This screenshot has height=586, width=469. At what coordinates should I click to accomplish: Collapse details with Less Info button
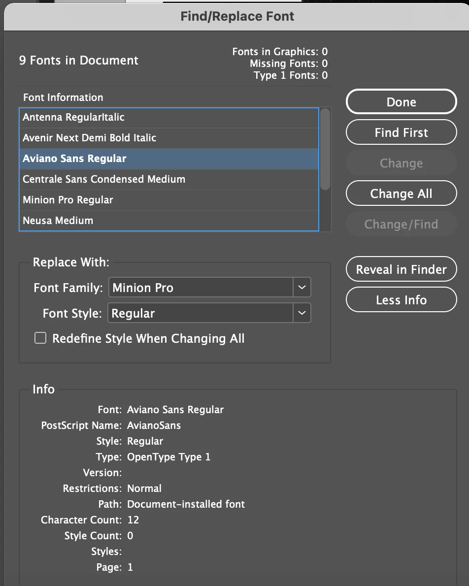[402, 300]
